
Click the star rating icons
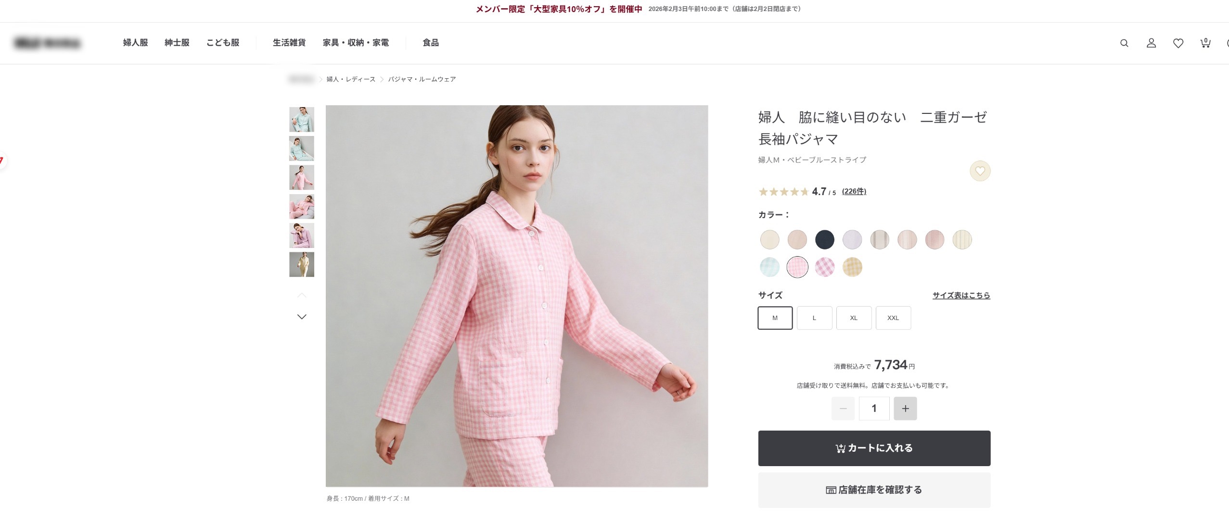(783, 192)
